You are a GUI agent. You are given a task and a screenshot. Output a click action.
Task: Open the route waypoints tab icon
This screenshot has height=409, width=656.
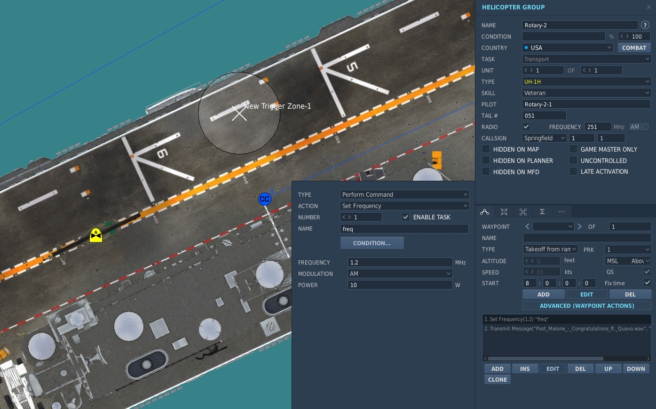click(x=485, y=212)
